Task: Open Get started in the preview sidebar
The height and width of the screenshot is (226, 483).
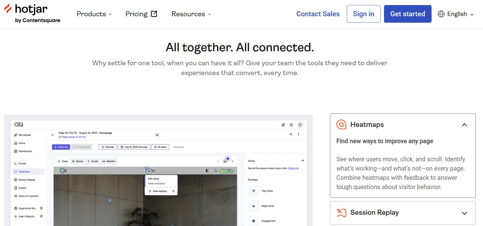Action: (23, 135)
